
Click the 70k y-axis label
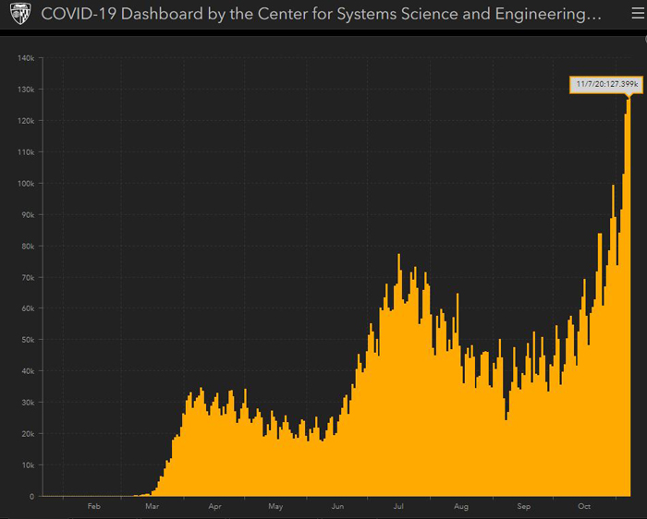(x=28, y=277)
